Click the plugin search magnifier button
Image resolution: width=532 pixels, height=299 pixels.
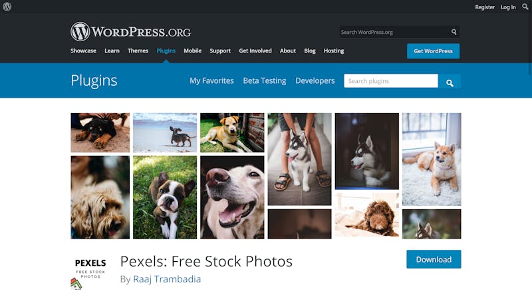(450, 81)
